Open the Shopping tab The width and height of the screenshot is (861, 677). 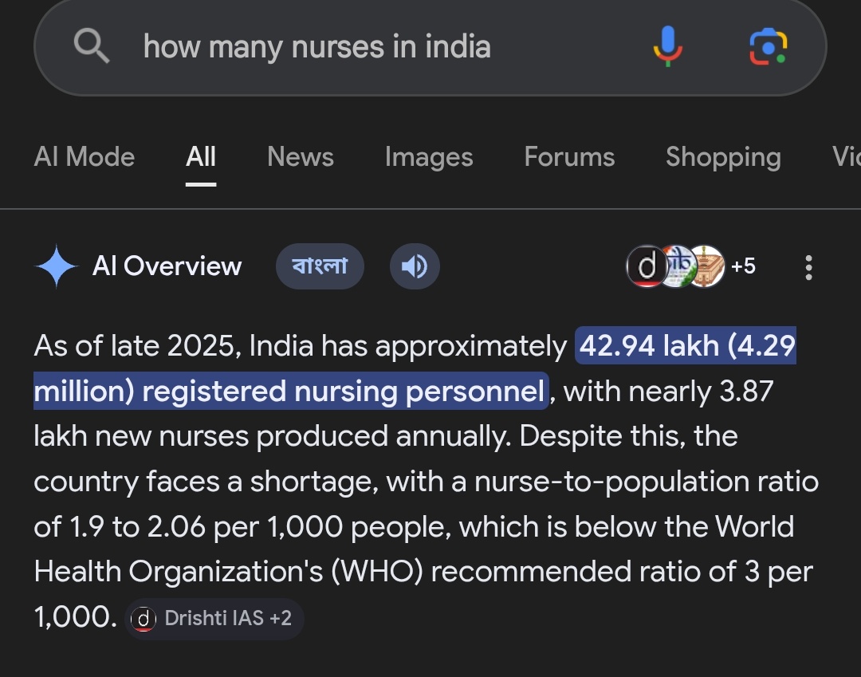coord(724,157)
